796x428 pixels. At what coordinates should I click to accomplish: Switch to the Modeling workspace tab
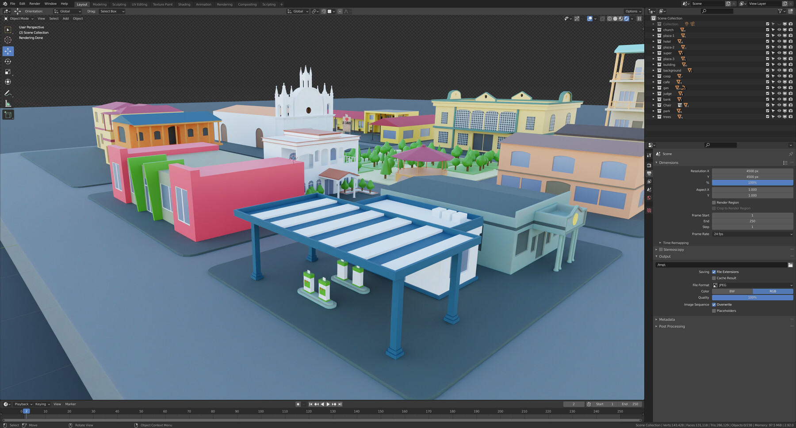[x=99, y=4]
